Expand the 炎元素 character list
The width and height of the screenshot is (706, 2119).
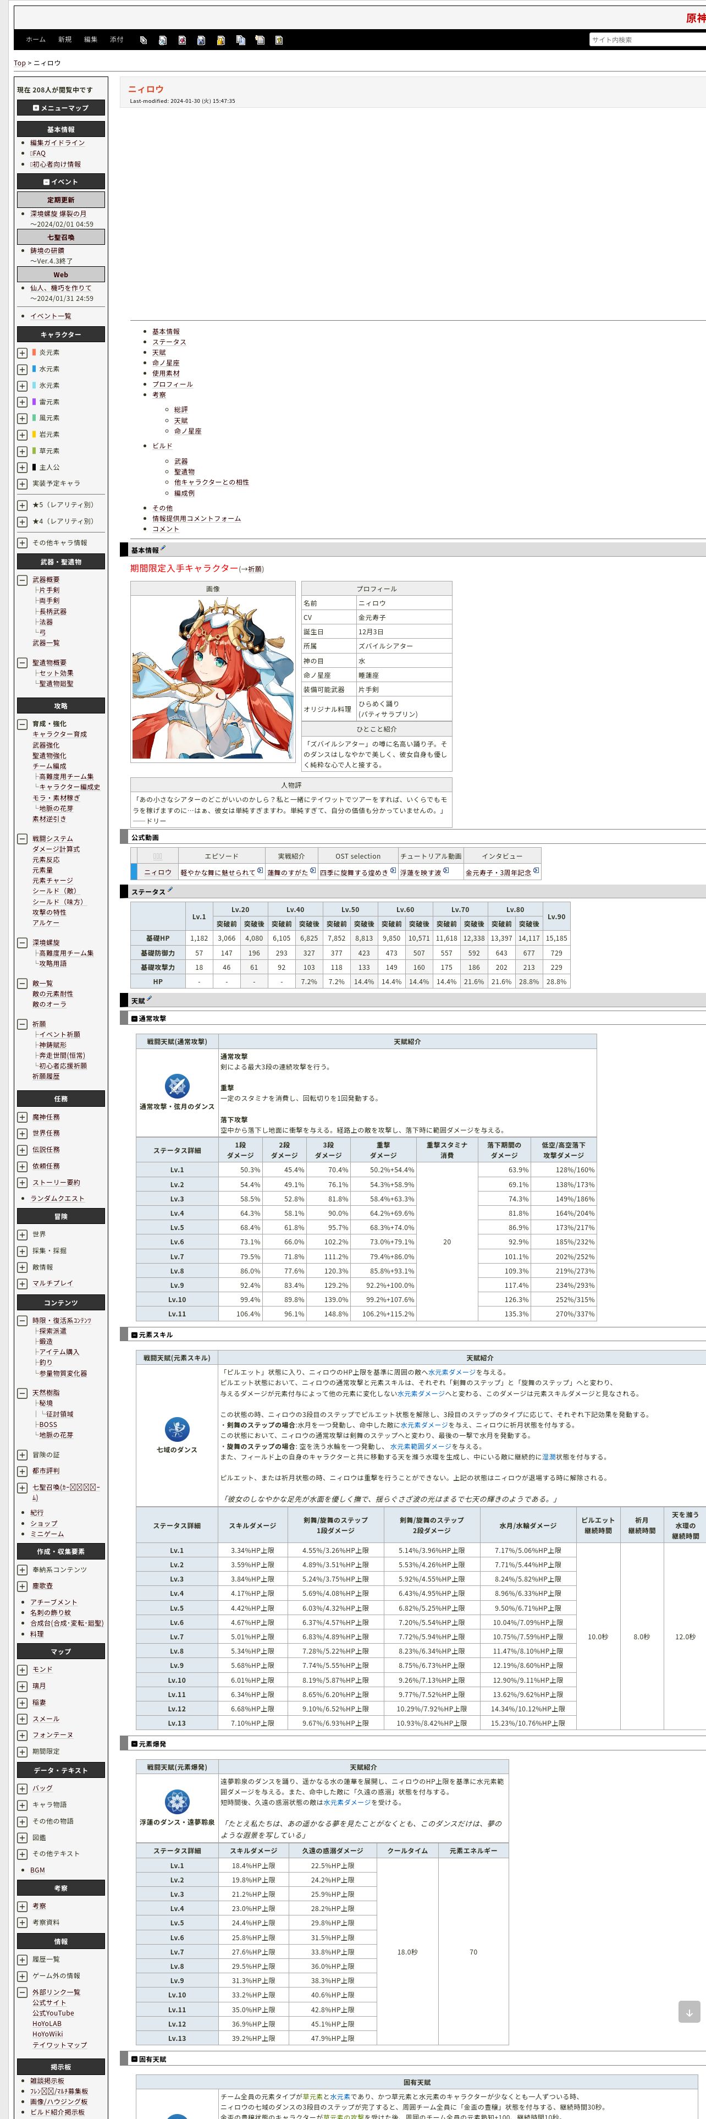coord(22,353)
